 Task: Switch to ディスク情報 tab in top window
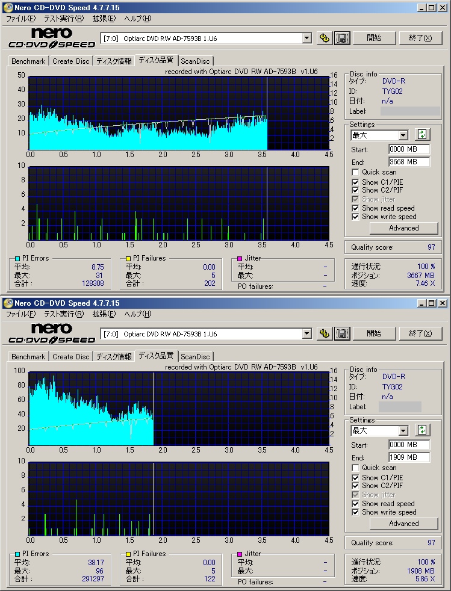coord(114,61)
